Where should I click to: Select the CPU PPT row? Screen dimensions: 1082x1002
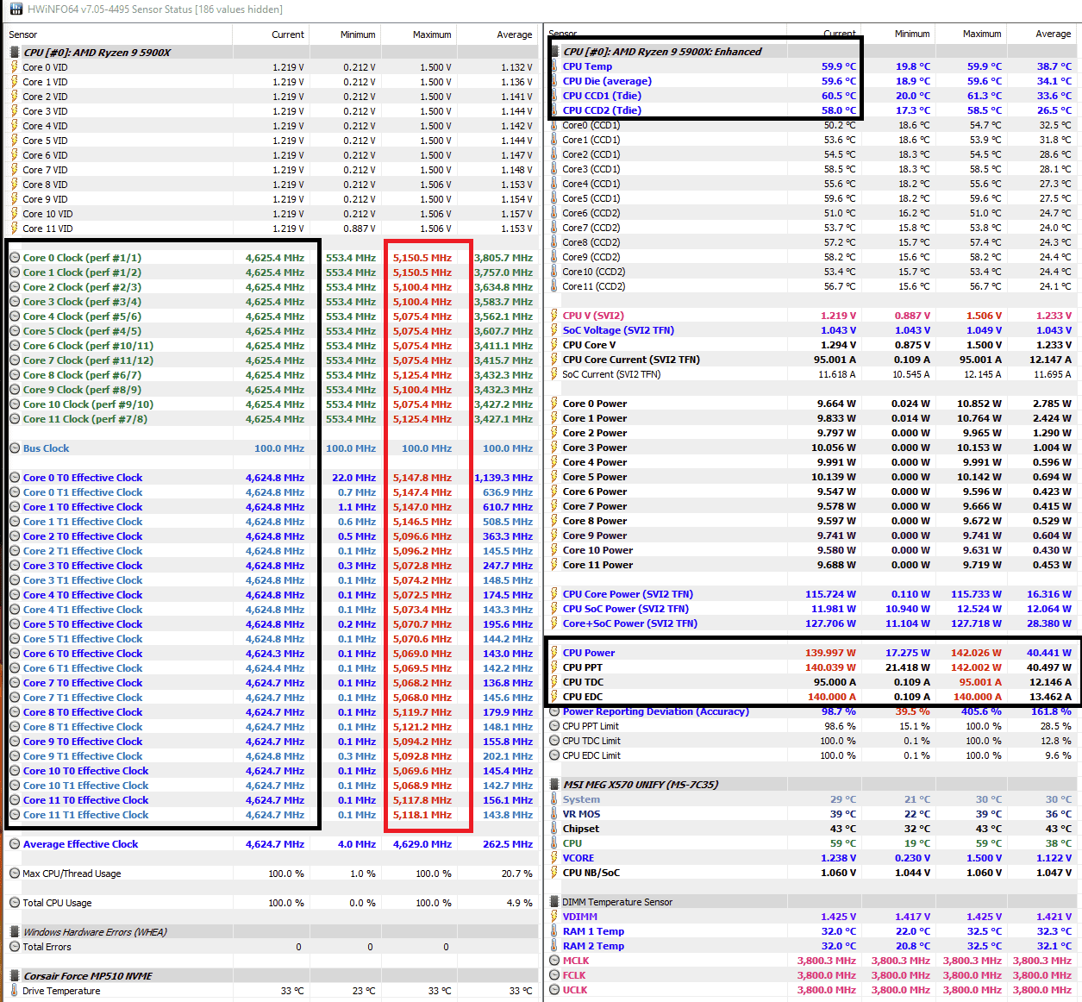813,667
